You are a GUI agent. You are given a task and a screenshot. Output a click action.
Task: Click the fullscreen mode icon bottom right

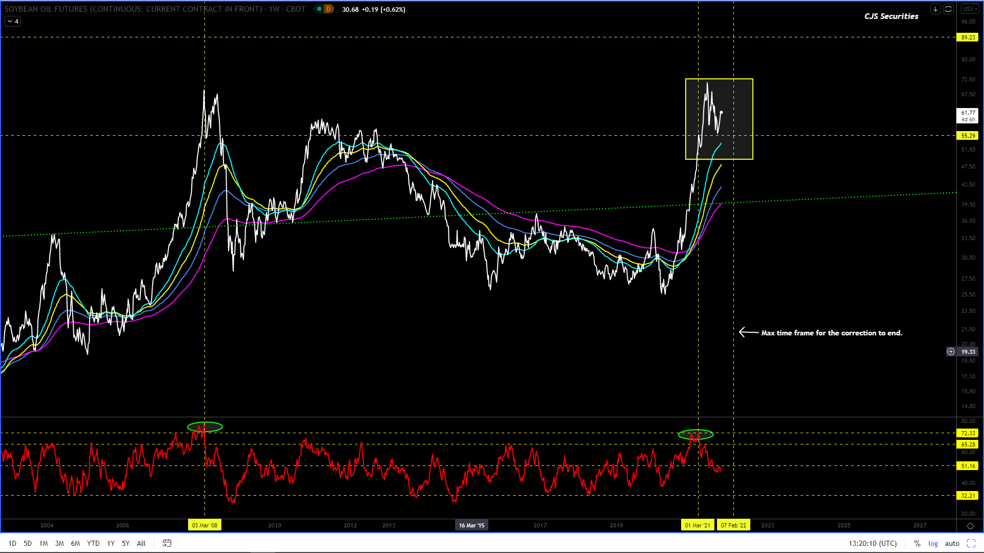(971, 543)
